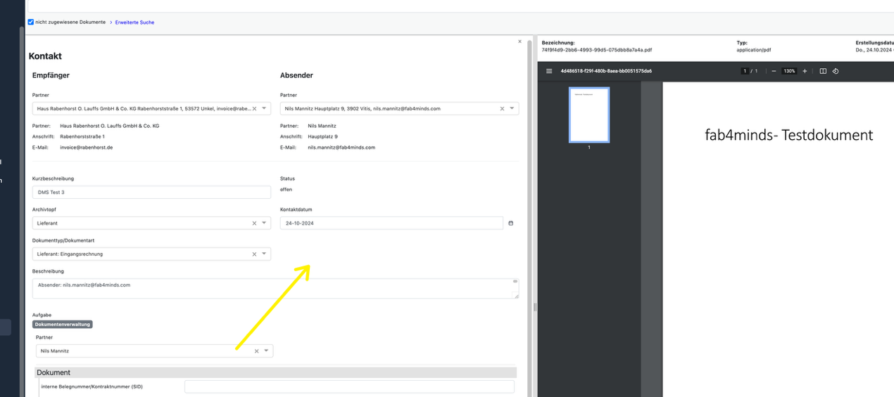Zoom out the PDF with minus icon
This screenshot has height=397, width=894.
[774, 71]
